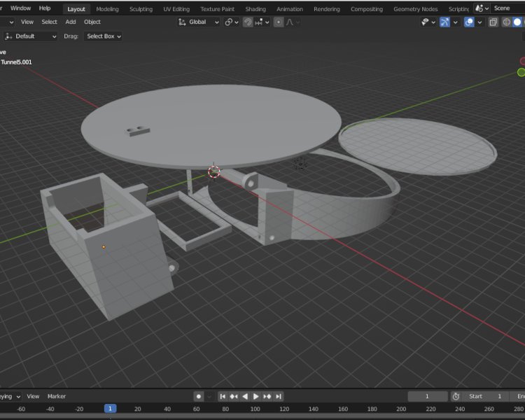Screen dimensions: 525x420
Task: Open the Drag Select Box dropdown
Action: click(103, 36)
